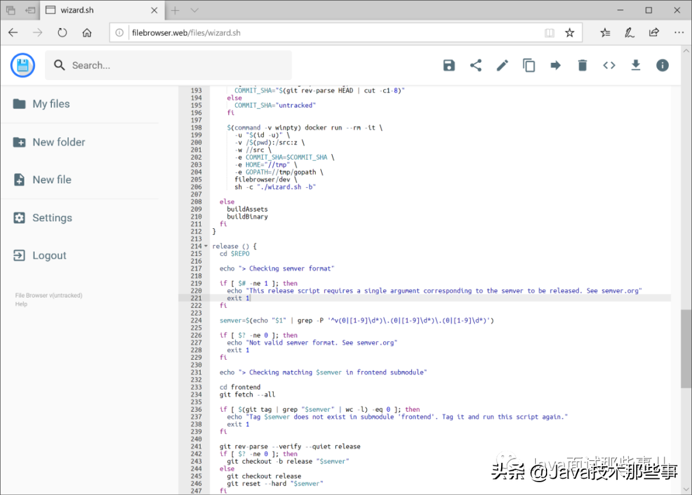Viewport: 692px width, 495px height.
Task: Click the File Browser logo
Action: (x=23, y=65)
